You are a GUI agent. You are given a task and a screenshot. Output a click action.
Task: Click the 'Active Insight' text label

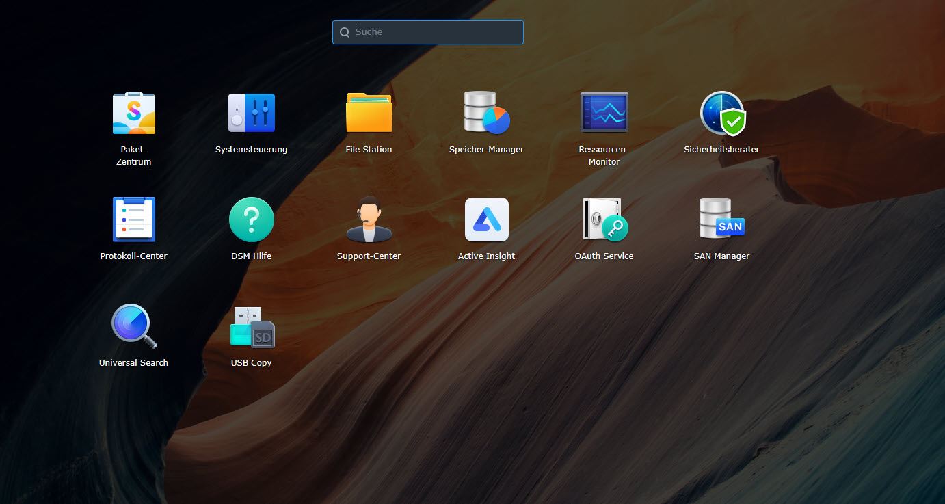click(x=486, y=256)
